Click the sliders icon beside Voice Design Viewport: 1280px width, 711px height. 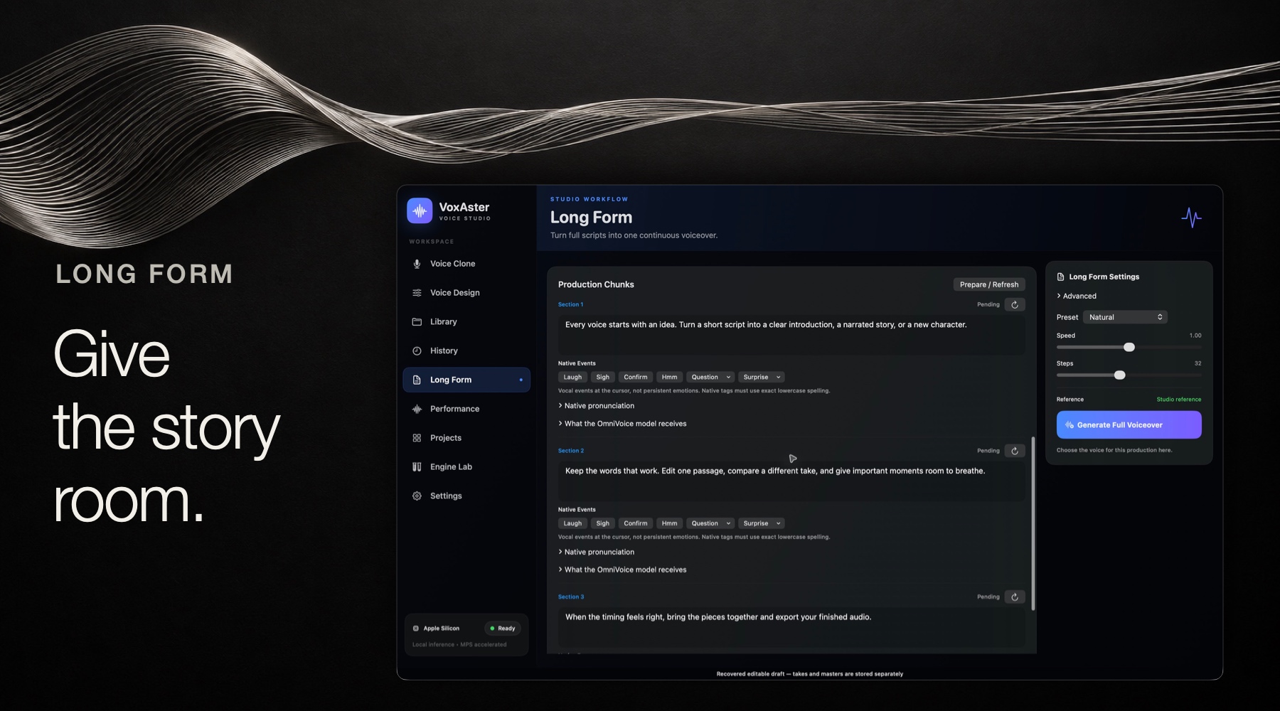(x=417, y=293)
